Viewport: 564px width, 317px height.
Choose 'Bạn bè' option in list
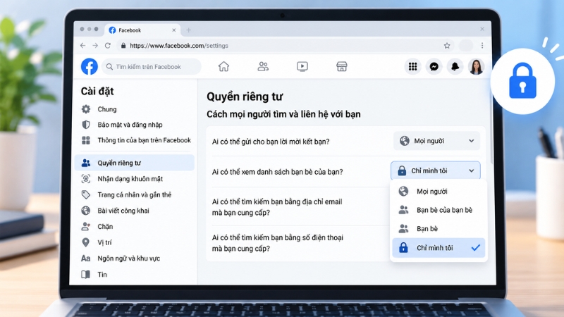click(439, 228)
